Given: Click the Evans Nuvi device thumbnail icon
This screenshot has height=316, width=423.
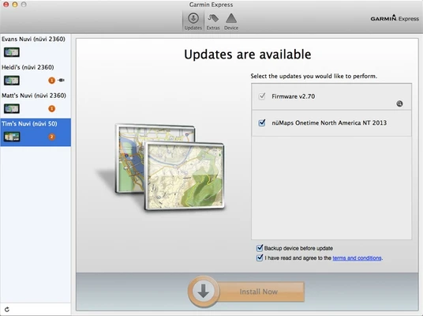Looking at the screenshot, I should tap(12, 52).
